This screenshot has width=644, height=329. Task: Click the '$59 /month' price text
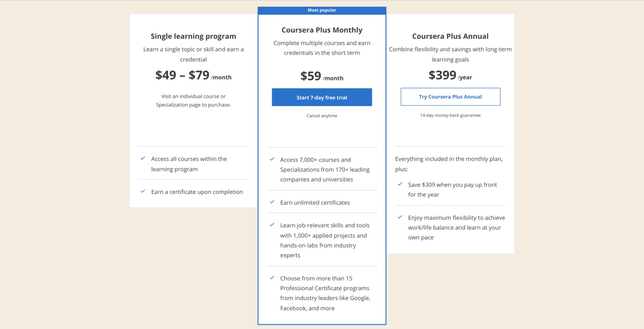click(x=322, y=76)
